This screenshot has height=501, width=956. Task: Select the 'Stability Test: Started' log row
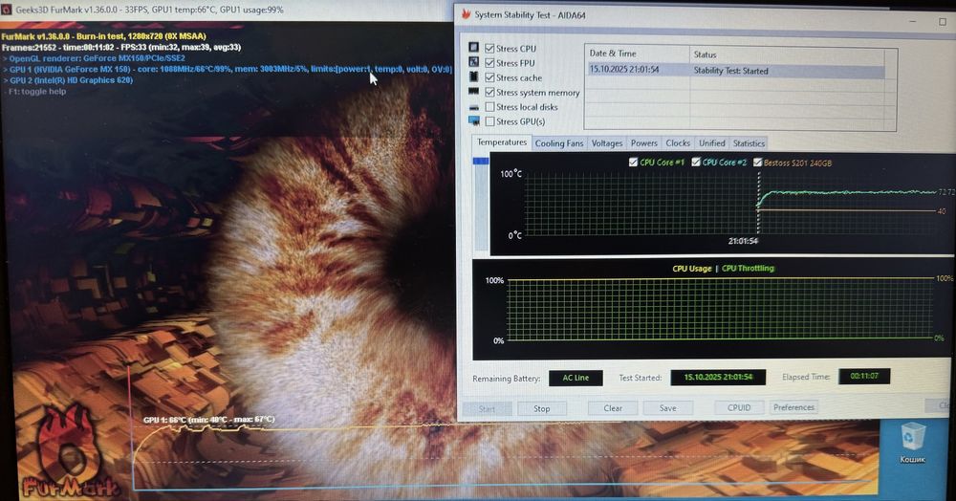(736, 70)
